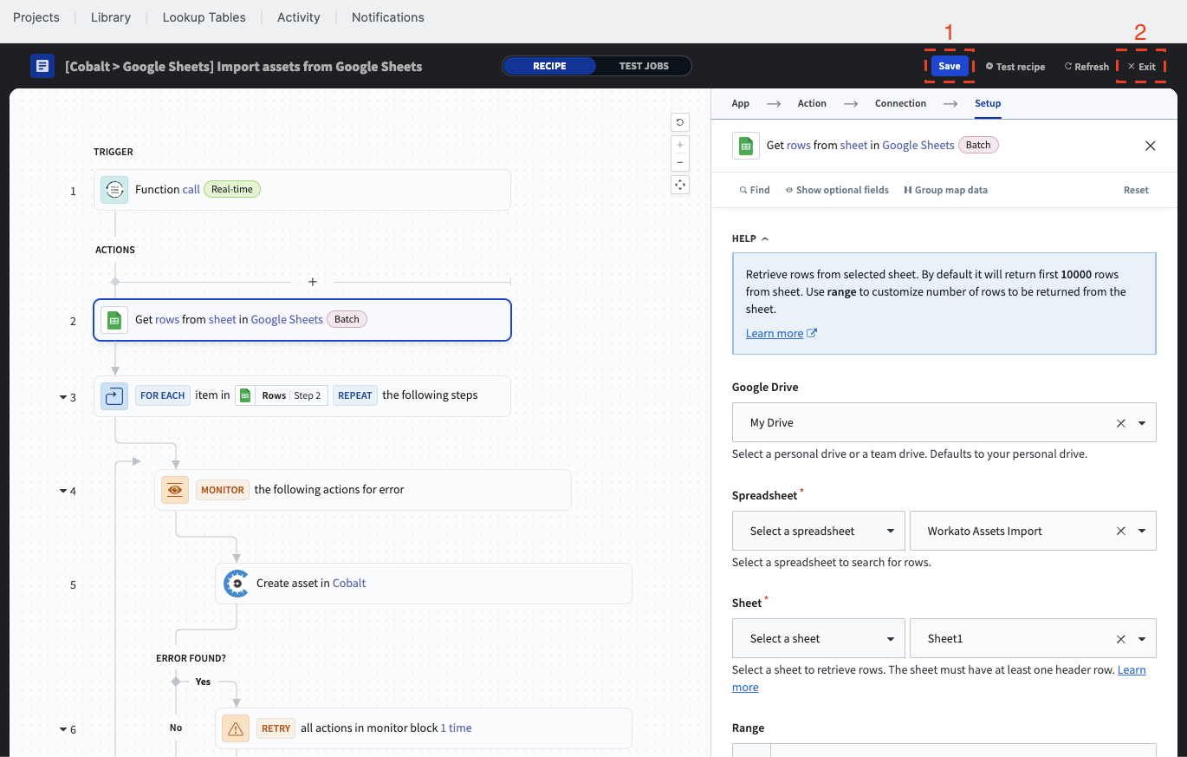Close the step setup panel

[x=1151, y=146]
